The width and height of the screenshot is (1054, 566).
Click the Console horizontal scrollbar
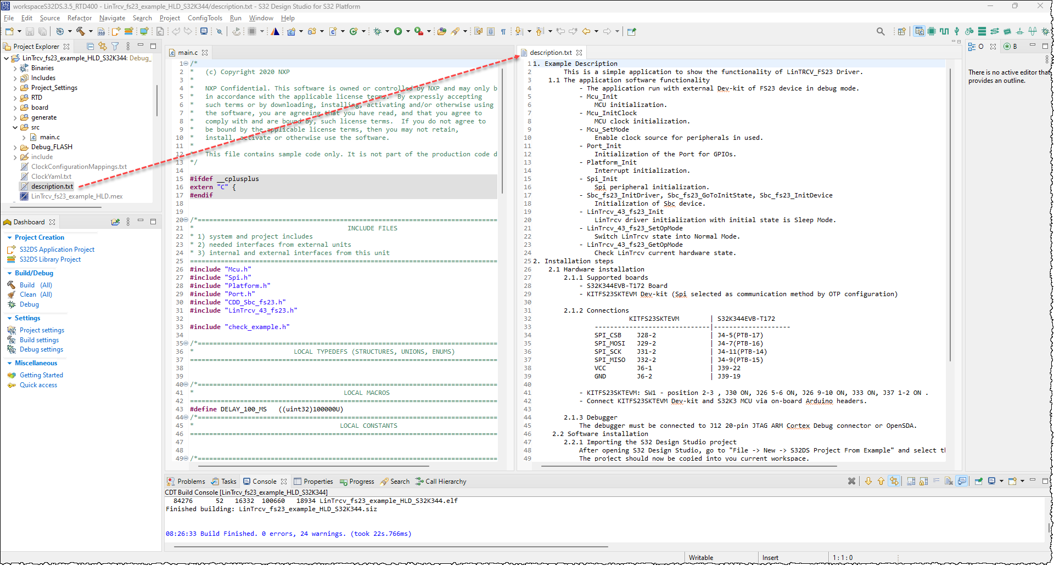click(x=390, y=547)
